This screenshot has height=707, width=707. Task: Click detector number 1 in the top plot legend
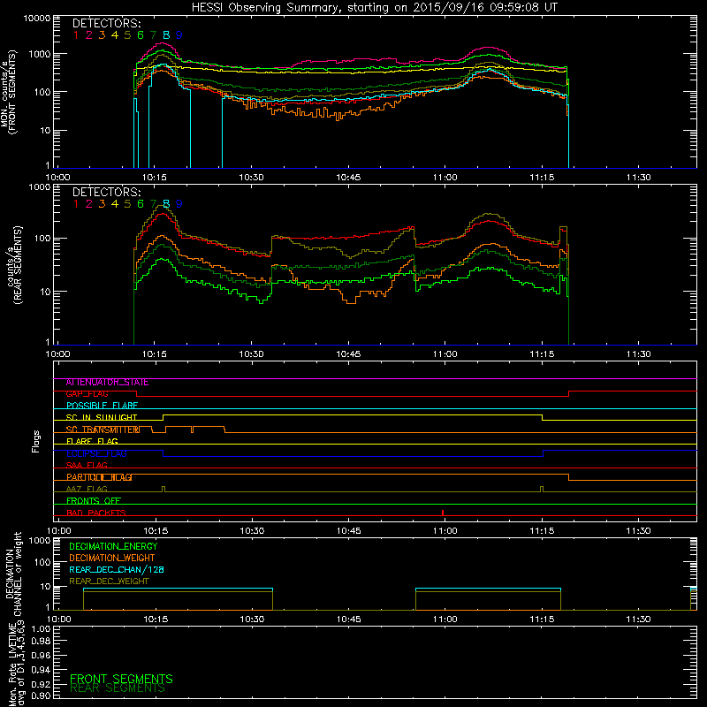(x=76, y=35)
